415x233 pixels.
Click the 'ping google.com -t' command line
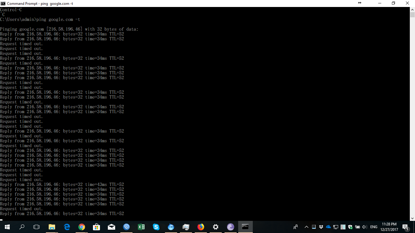pyautogui.click(x=40, y=19)
